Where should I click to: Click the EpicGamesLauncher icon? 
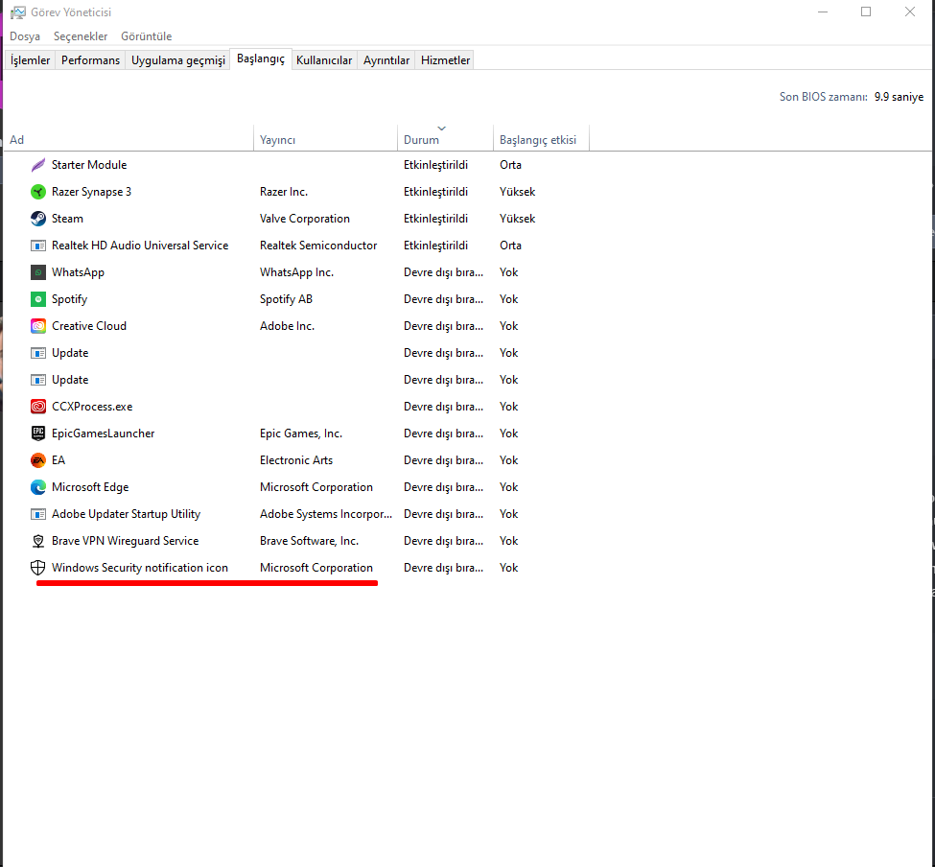(x=38, y=433)
